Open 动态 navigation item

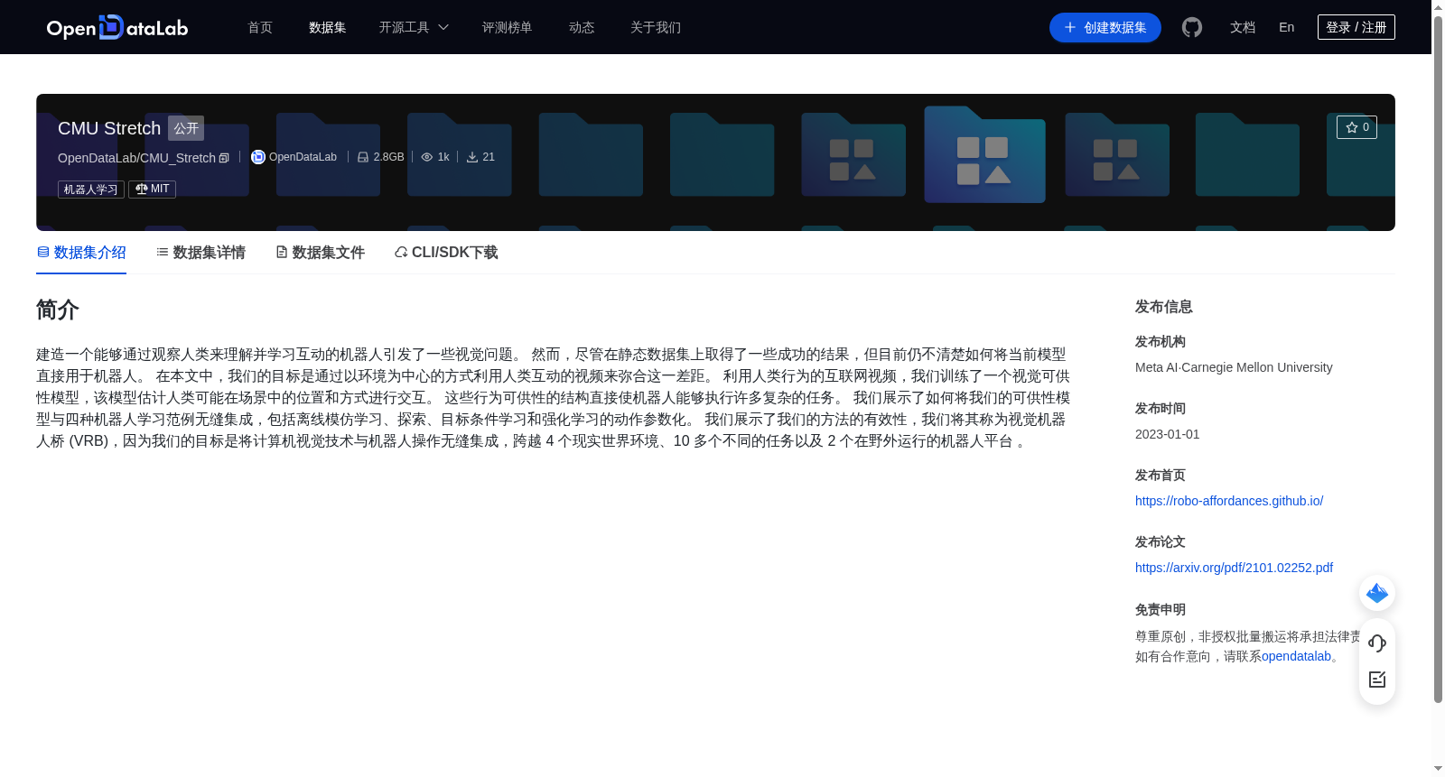(582, 27)
